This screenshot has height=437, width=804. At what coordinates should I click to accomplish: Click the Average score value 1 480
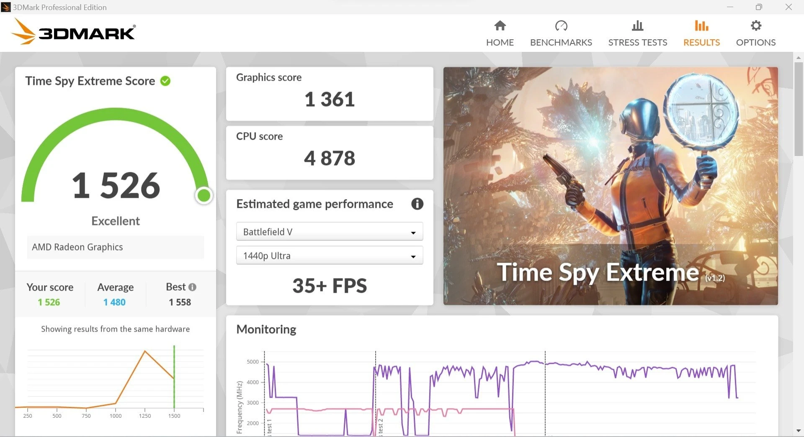click(114, 302)
